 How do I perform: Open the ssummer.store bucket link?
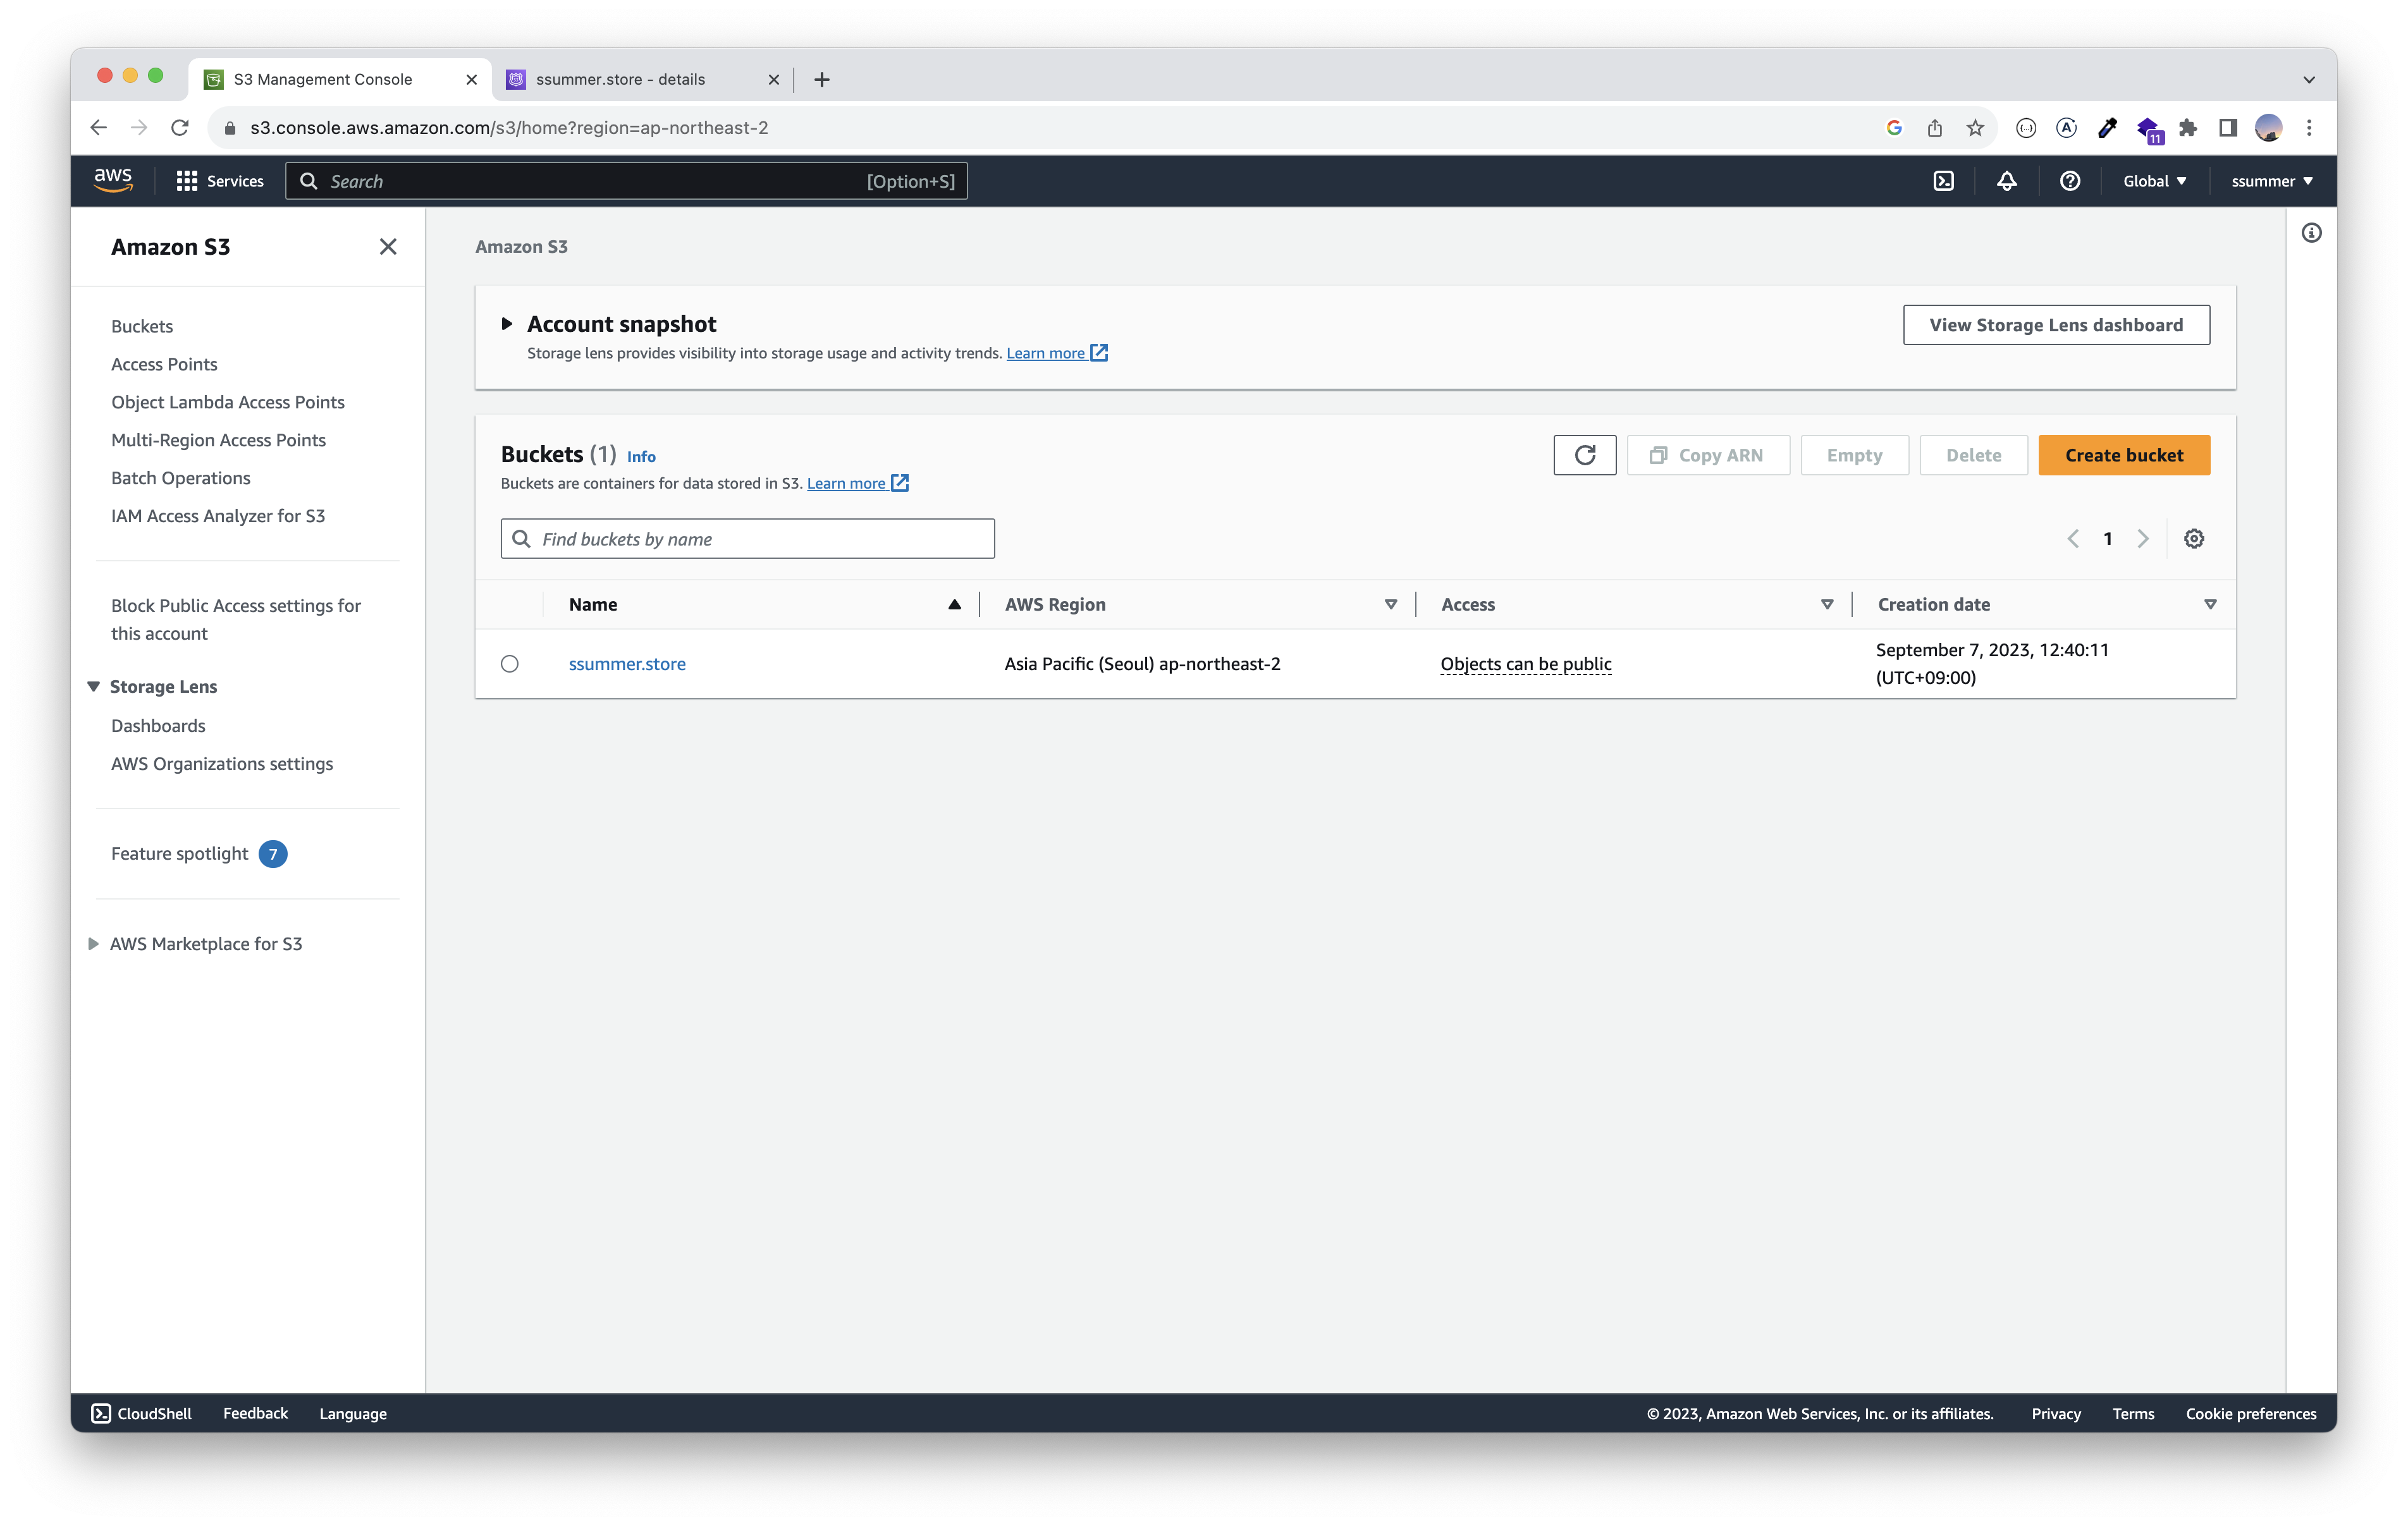[x=627, y=664]
